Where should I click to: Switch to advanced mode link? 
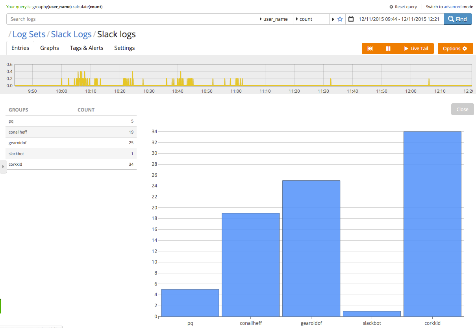[452, 7]
